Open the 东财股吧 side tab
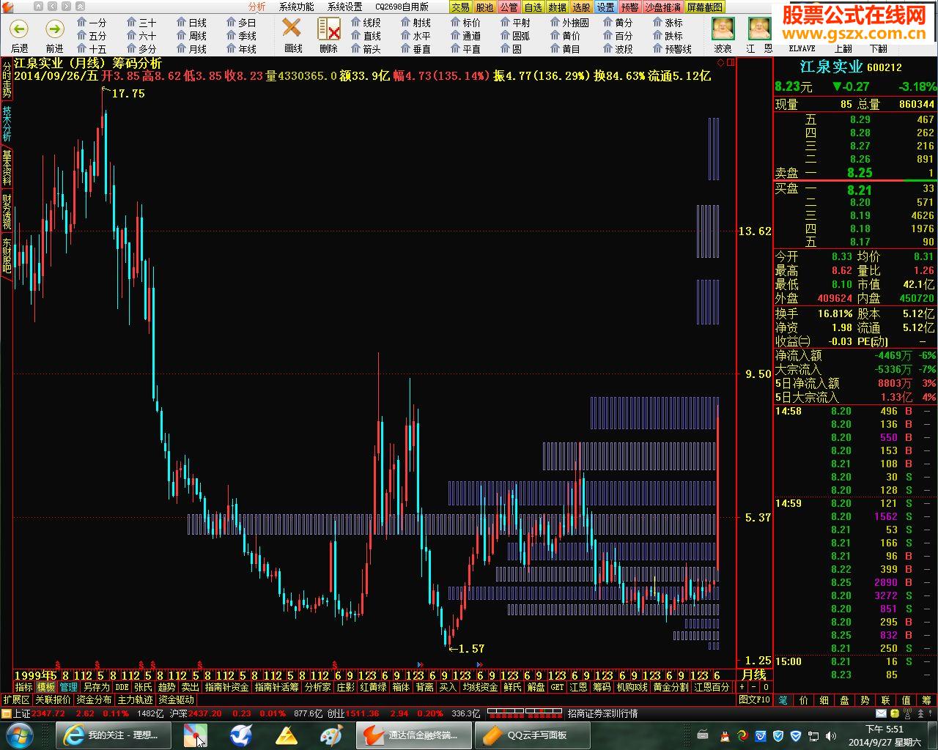Viewport: 938px width, 750px height. 7,256
